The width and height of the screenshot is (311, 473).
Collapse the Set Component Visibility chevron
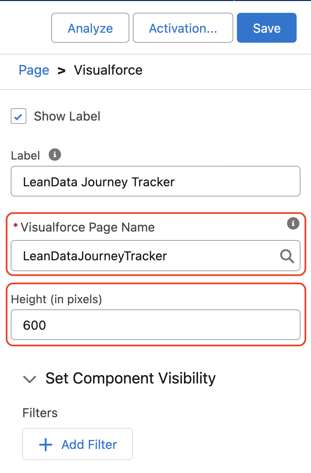tap(30, 379)
